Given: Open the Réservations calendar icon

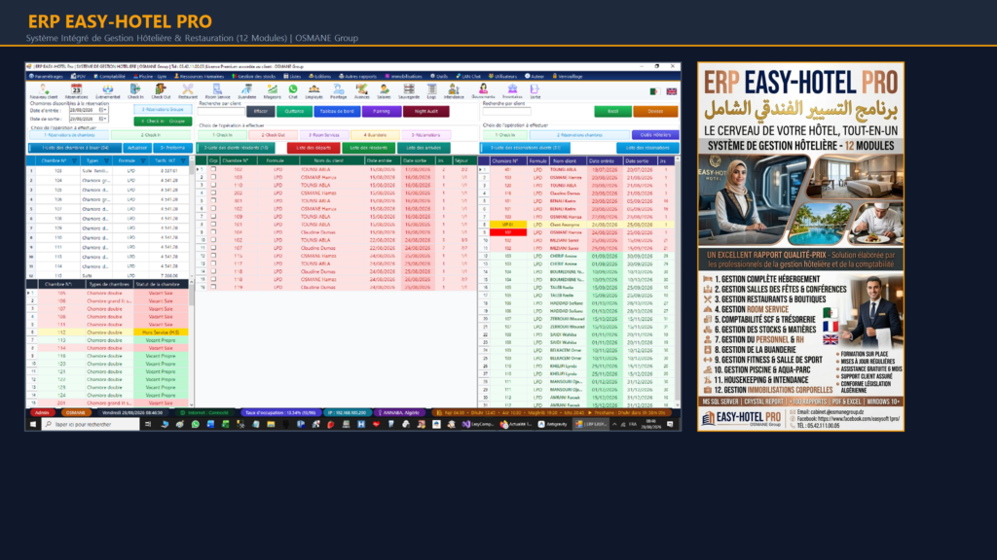Looking at the screenshot, I should click(76, 90).
